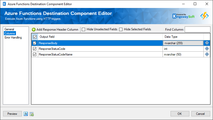Click the table refresh icon beside fx

click(x=32, y=114)
